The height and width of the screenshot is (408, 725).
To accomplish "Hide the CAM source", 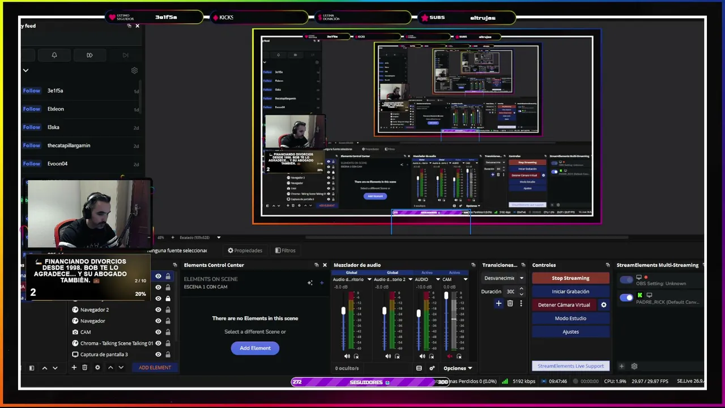I will (158, 332).
